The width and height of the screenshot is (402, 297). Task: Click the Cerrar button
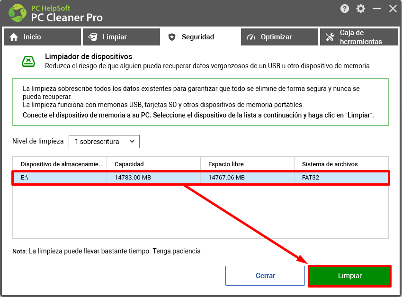click(265, 276)
